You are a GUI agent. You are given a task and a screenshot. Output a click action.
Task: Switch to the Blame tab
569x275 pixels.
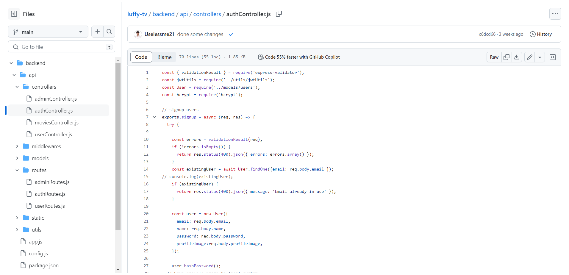click(164, 57)
